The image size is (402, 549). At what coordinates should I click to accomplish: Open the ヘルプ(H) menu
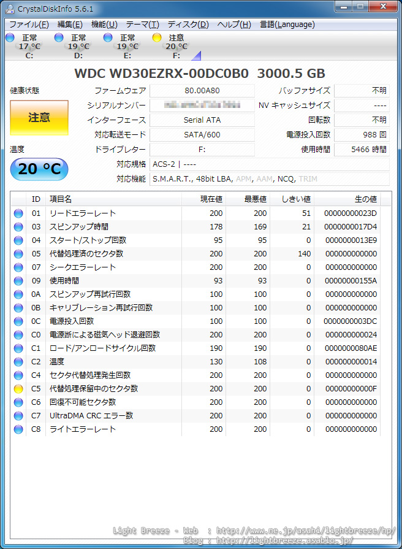tap(234, 25)
